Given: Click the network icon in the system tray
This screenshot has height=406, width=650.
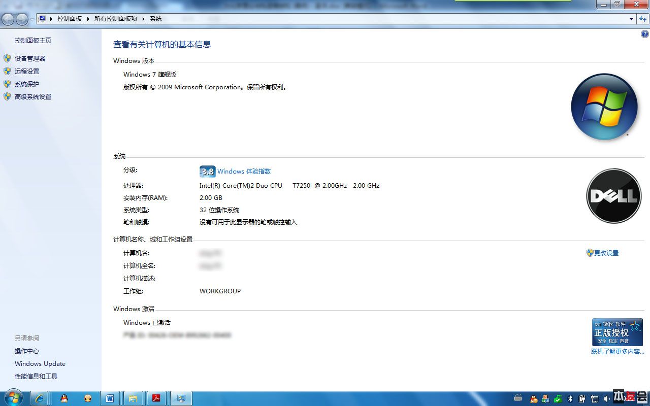Looking at the screenshot, I should [x=595, y=398].
